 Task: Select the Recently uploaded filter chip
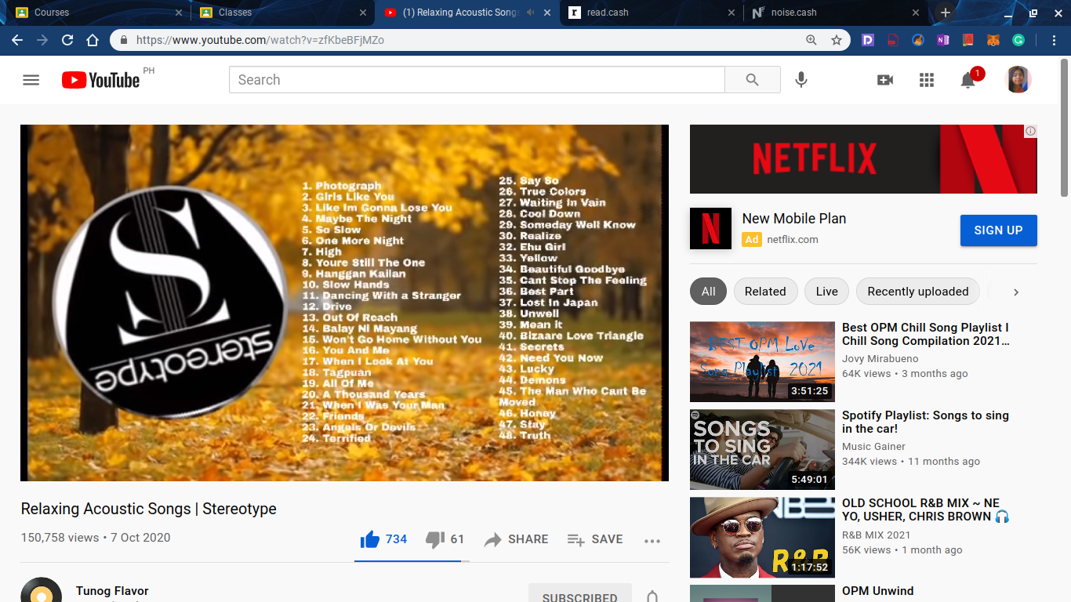(918, 292)
